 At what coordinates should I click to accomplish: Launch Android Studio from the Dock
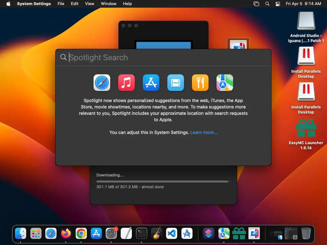tap(187, 233)
